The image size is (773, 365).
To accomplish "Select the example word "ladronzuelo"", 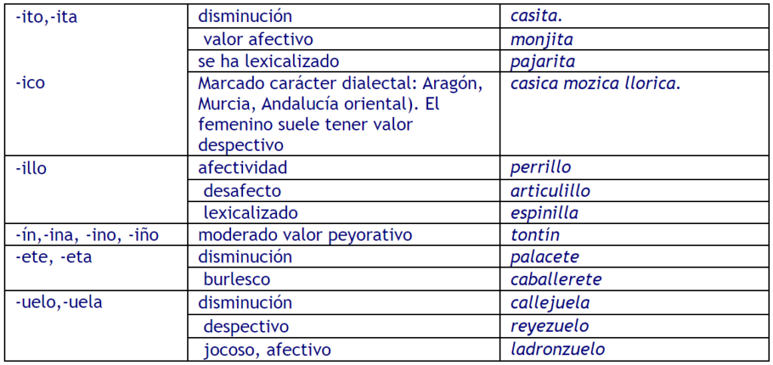I will (x=557, y=349).
